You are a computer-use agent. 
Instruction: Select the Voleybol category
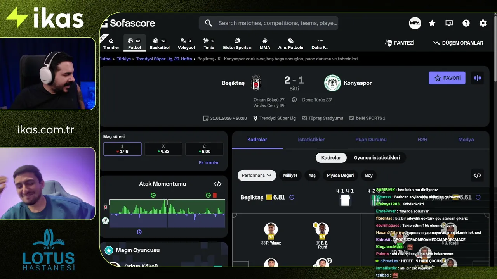coord(186,44)
